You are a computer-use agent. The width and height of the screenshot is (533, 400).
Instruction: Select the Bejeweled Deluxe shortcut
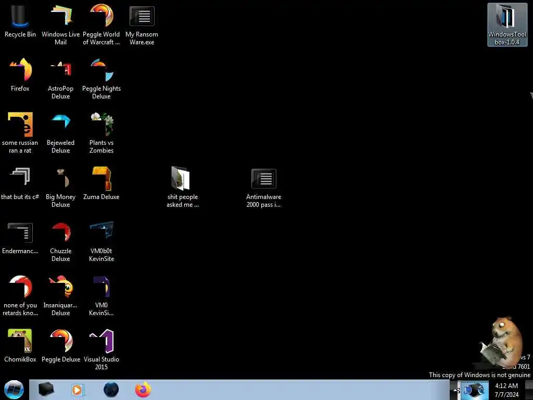click(x=61, y=133)
